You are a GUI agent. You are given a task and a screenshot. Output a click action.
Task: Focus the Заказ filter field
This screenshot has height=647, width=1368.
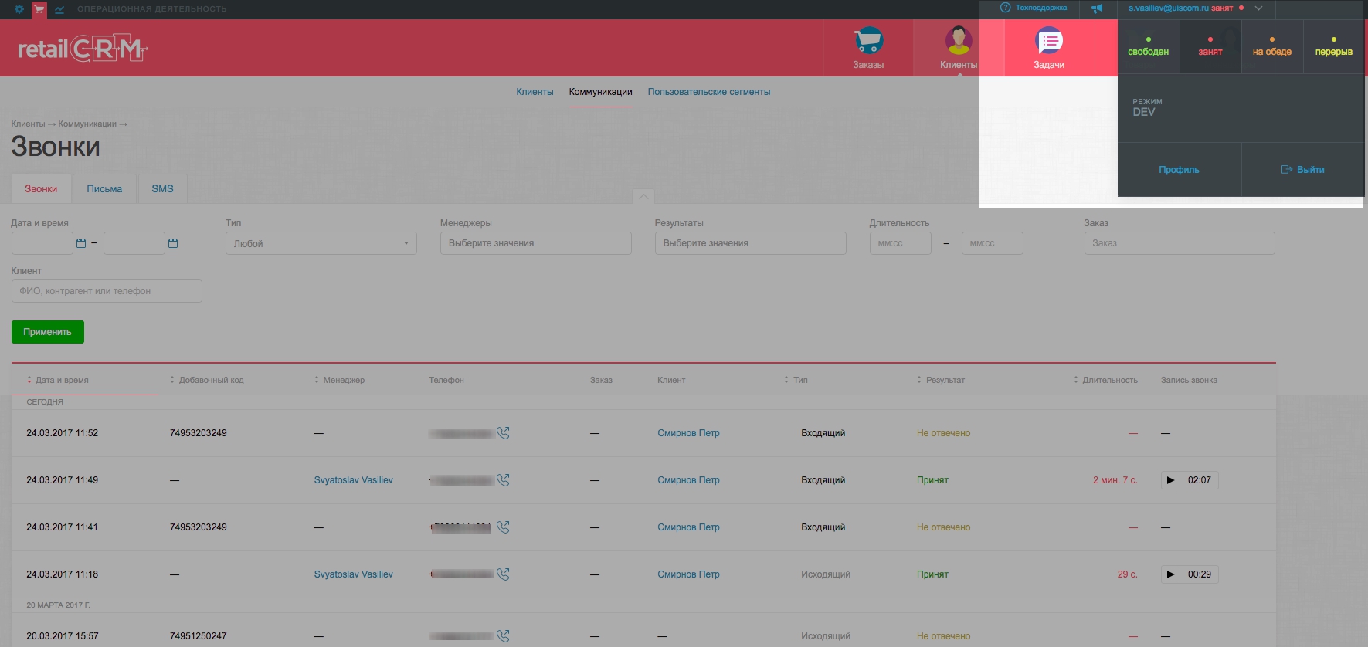click(1180, 243)
